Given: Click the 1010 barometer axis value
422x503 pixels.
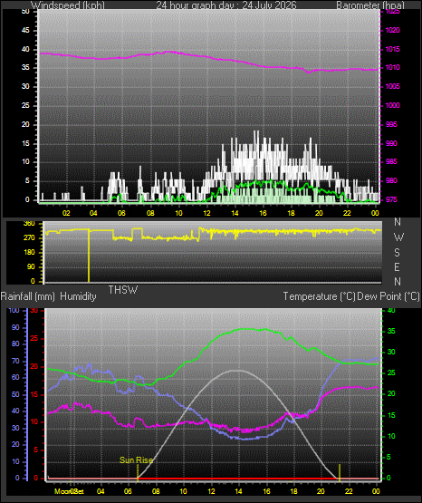Looking at the screenshot, I should tap(392, 68).
